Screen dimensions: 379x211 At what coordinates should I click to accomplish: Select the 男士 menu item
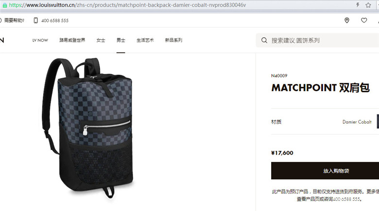point(121,40)
